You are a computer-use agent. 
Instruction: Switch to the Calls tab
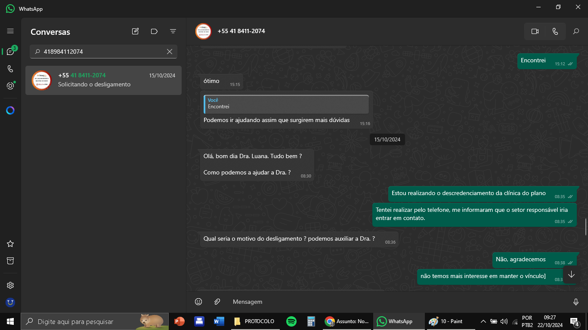point(10,69)
